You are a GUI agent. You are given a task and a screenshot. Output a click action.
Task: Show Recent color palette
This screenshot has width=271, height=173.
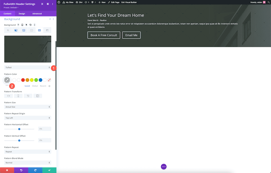[x=43, y=86]
